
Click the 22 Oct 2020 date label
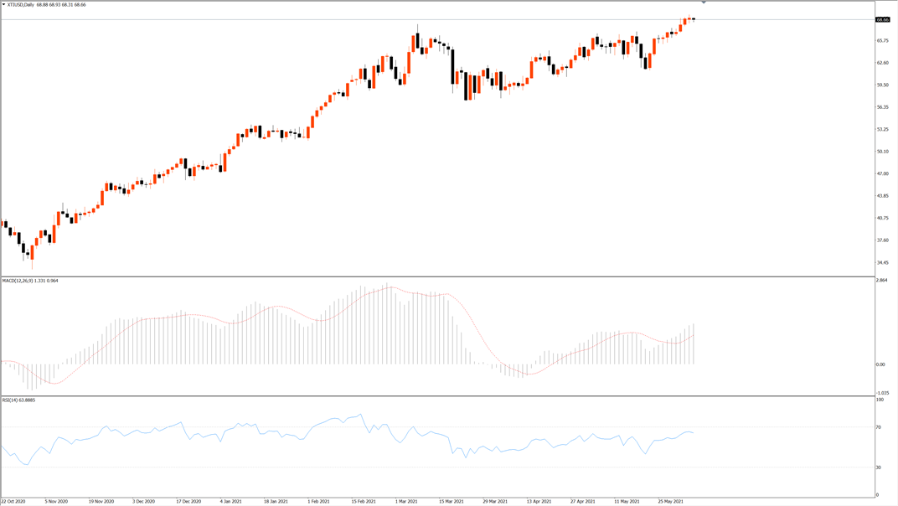coord(13,502)
